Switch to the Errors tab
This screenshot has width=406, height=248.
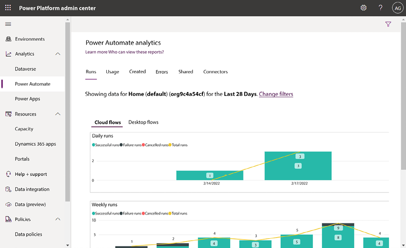tap(162, 72)
